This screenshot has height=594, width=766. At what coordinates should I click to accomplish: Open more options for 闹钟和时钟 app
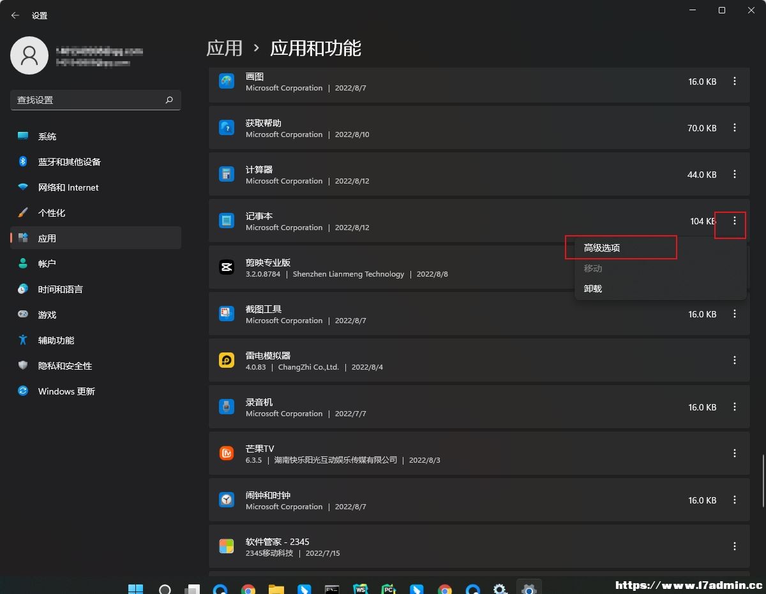[735, 500]
